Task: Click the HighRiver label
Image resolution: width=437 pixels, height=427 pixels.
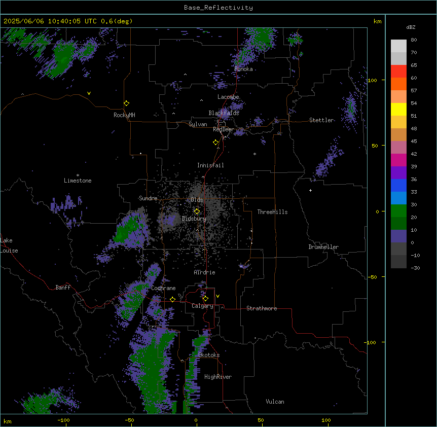Action: (x=218, y=377)
